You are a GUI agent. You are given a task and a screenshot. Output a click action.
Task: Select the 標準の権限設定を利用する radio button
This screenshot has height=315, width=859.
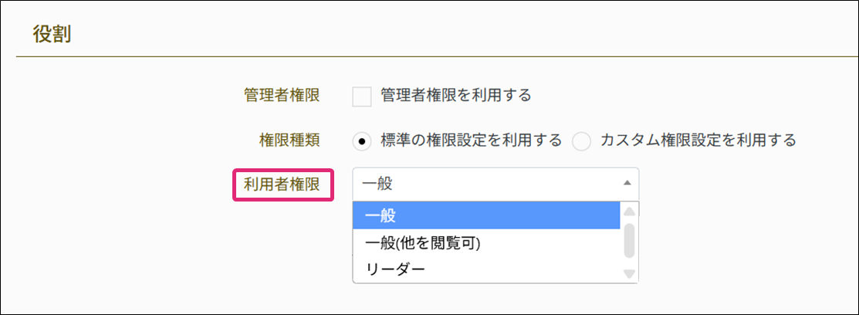pos(362,141)
